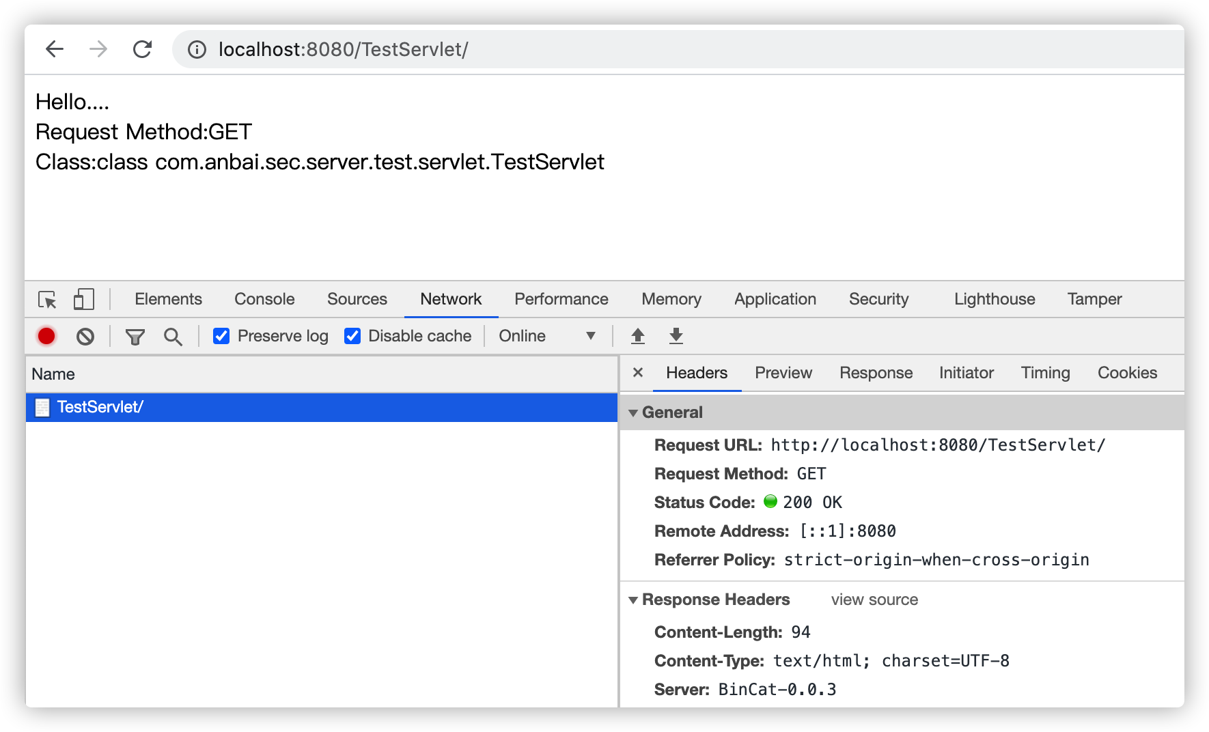The height and width of the screenshot is (732, 1209).
Task: Open the Response tab of request details
Action: pyautogui.click(x=876, y=373)
